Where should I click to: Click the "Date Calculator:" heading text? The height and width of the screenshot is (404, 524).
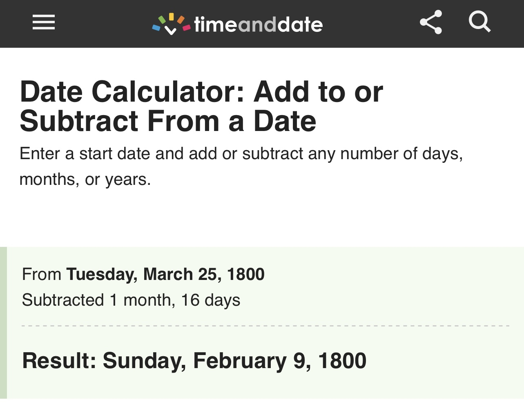[x=132, y=91]
